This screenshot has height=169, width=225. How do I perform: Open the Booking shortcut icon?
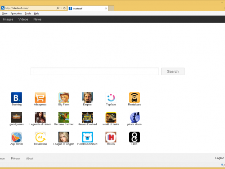[x=17, y=97]
